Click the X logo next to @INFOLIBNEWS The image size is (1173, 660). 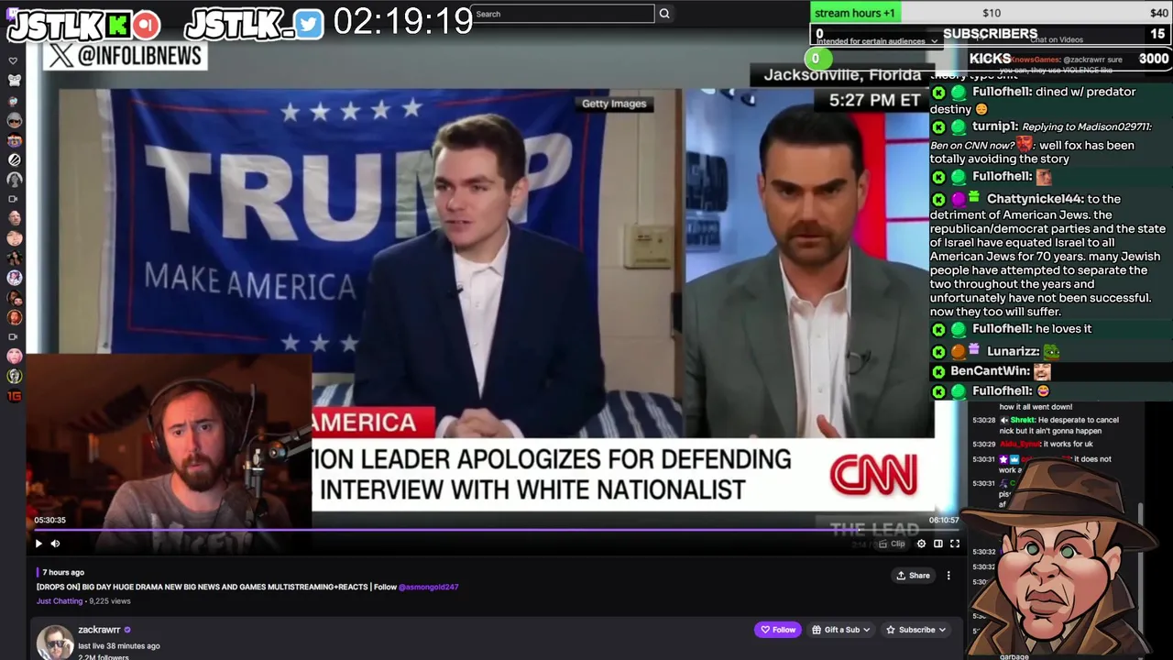click(60, 55)
